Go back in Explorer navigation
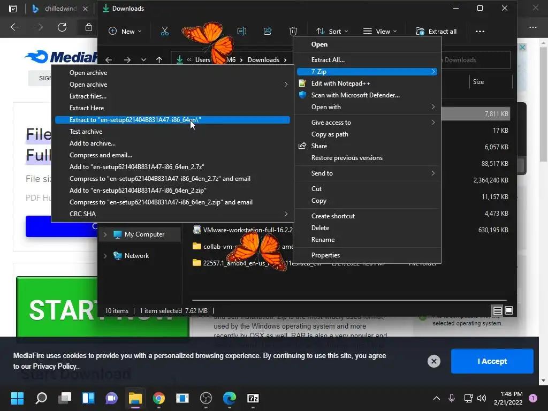The width and height of the screenshot is (548, 411). 109,60
